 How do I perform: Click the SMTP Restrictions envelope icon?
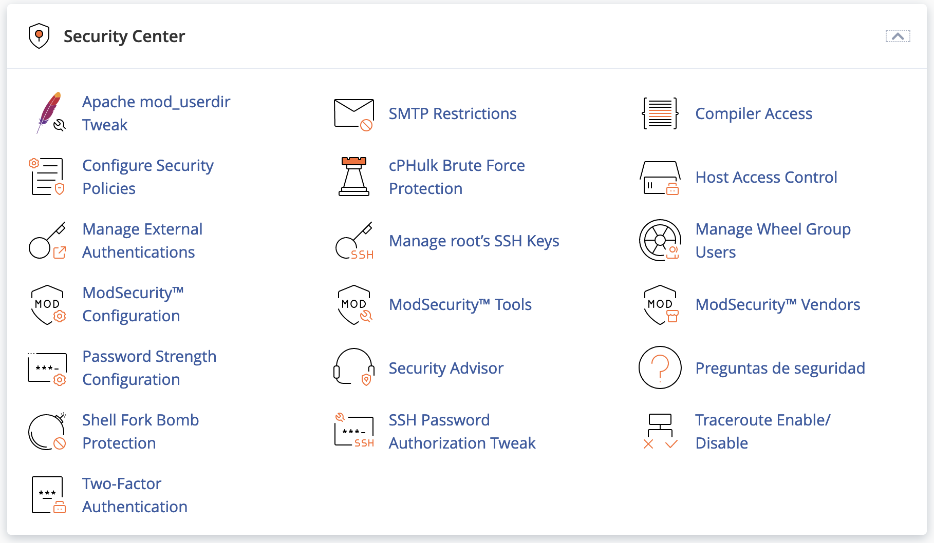pos(353,114)
